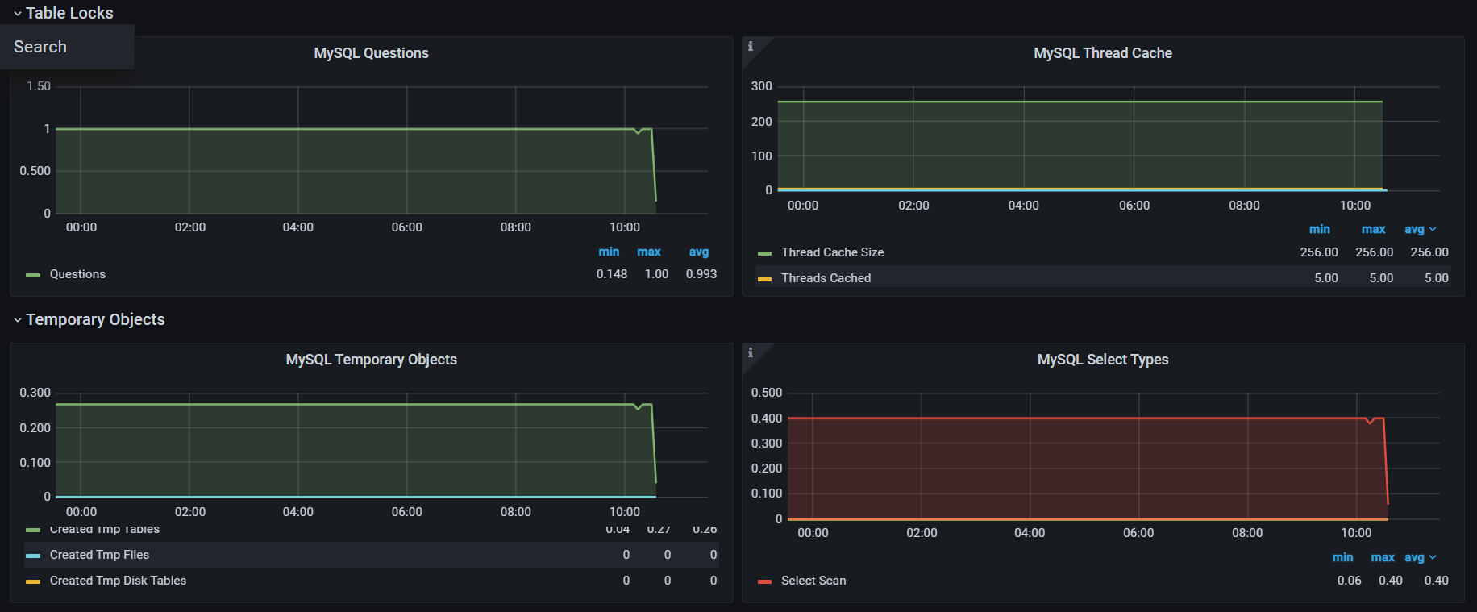Open MySQL Temporary Objects panel title menu
This screenshot has width=1477, height=612.
point(371,360)
